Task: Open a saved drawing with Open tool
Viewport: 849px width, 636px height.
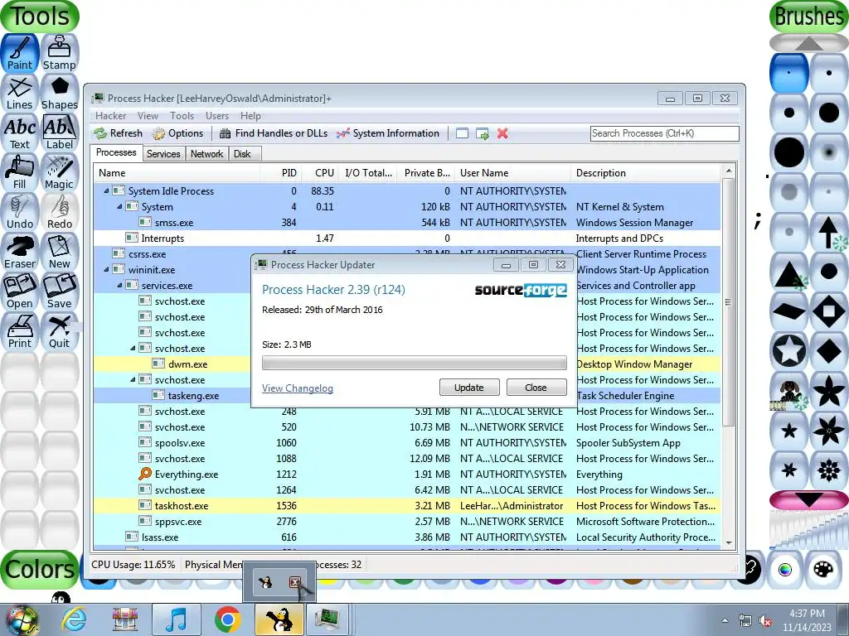Action: click(x=20, y=291)
